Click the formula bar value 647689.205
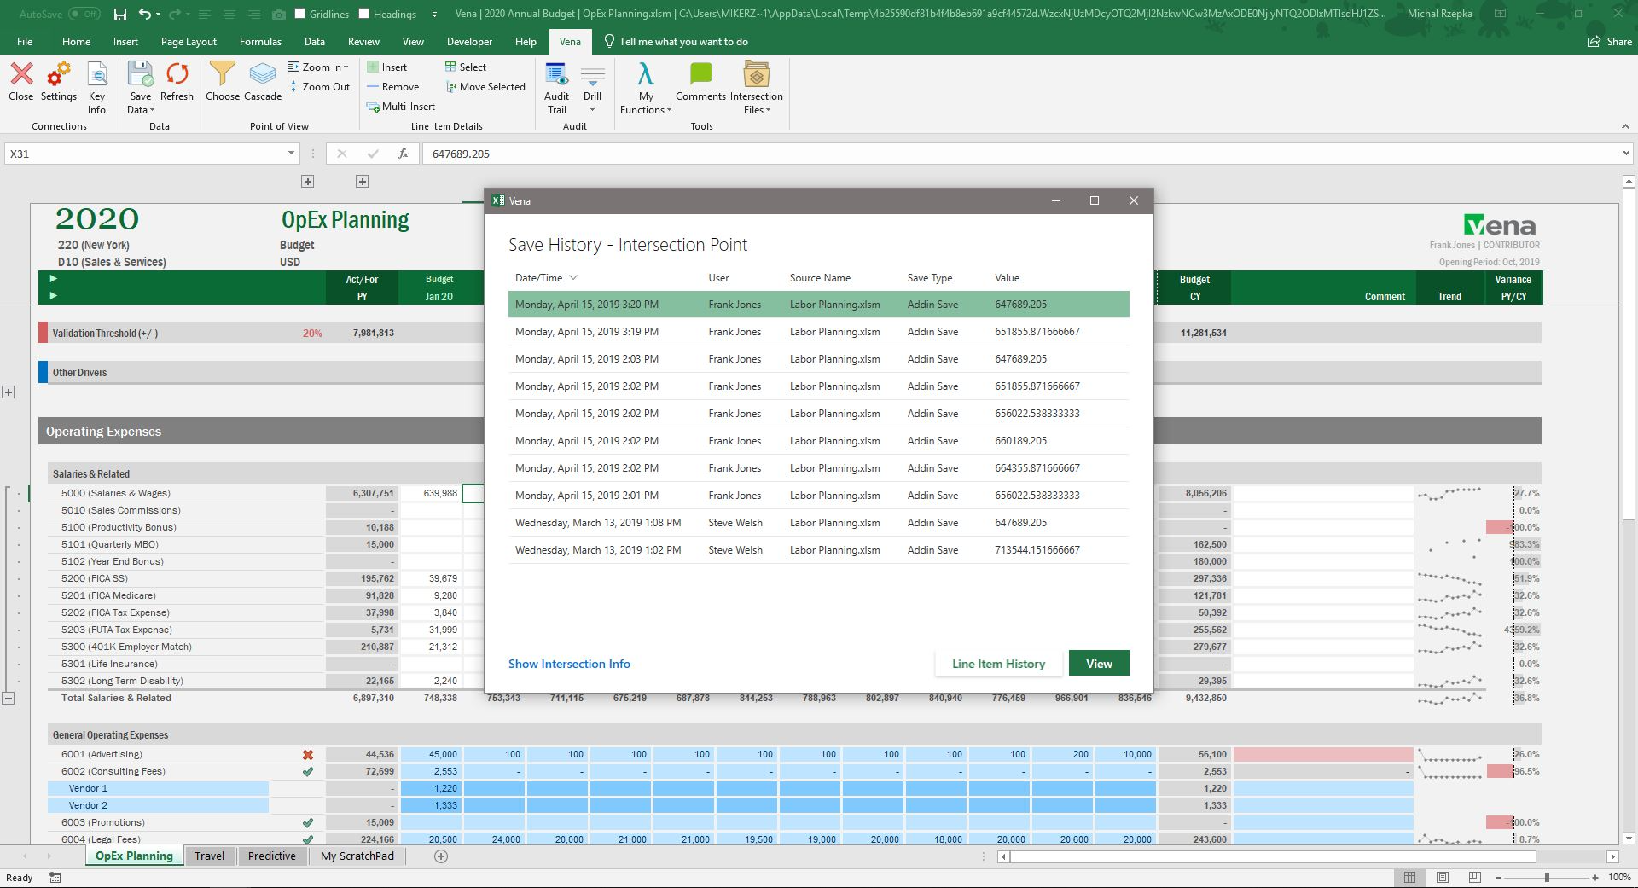Viewport: 1638px width, 888px height. [x=461, y=154]
